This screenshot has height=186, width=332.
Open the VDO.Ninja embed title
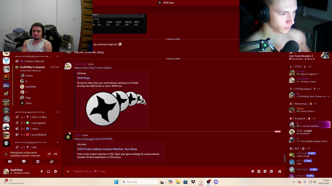click(83, 78)
